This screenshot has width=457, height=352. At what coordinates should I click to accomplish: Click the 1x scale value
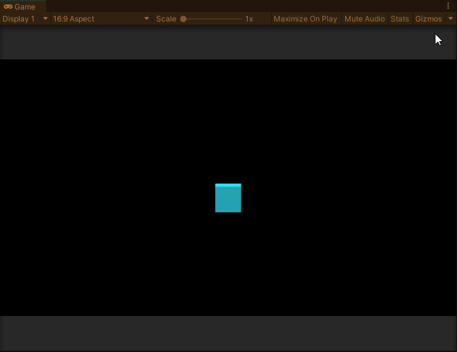tap(249, 19)
